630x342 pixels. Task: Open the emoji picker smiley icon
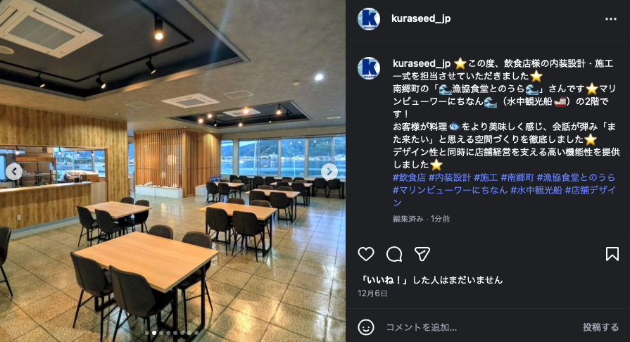pyautogui.click(x=365, y=327)
